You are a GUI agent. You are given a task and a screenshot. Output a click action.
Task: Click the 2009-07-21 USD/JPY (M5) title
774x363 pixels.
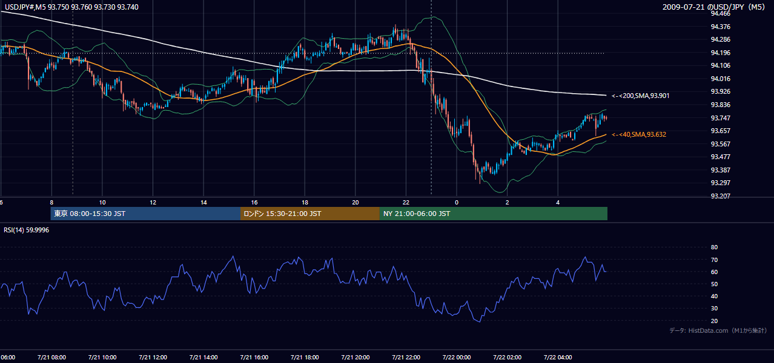715,7
